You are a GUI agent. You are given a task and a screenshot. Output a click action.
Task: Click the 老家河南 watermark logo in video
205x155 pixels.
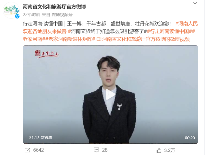(47, 54)
